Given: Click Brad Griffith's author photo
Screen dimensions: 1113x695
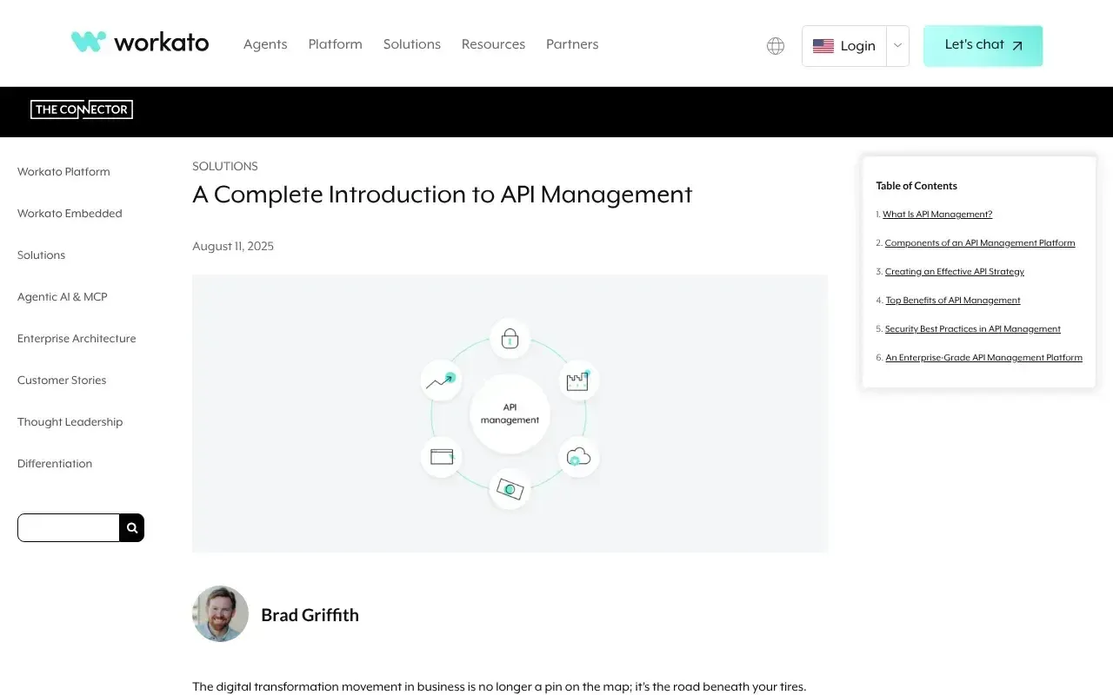Looking at the screenshot, I should pos(221,614).
